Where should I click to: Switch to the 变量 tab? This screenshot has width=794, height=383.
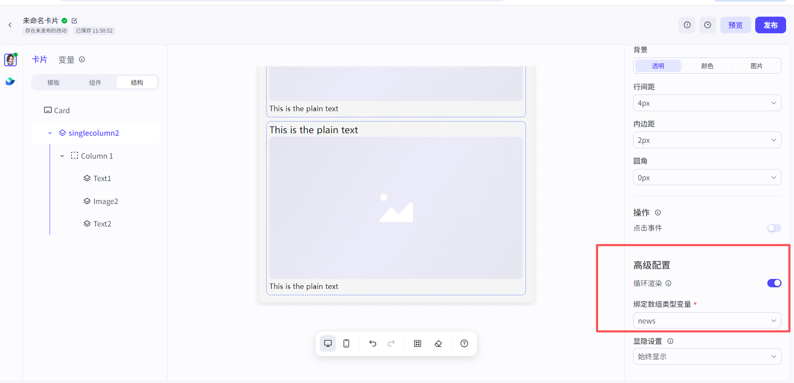(66, 60)
